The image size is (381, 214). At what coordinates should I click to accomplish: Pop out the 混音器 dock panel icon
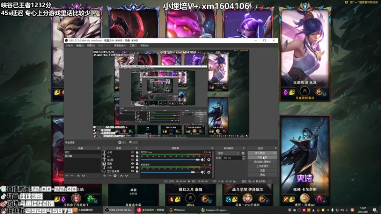[x=212, y=148]
